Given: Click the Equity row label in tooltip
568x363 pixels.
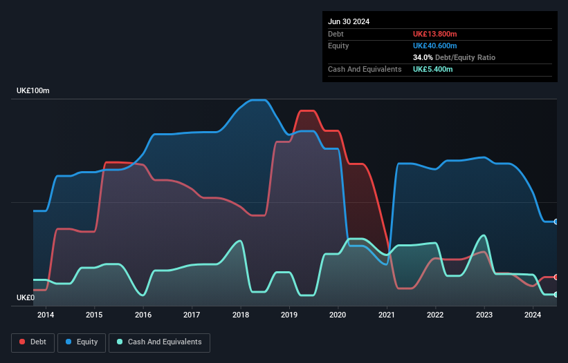Looking at the screenshot, I should pos(338,46).
